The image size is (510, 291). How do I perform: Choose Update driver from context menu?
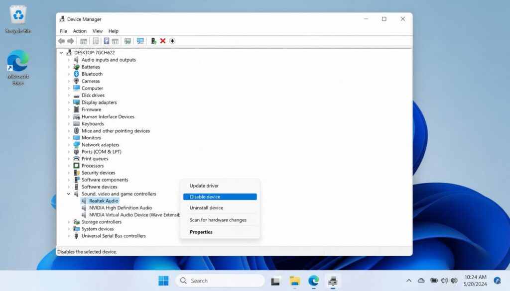point(220,186)
